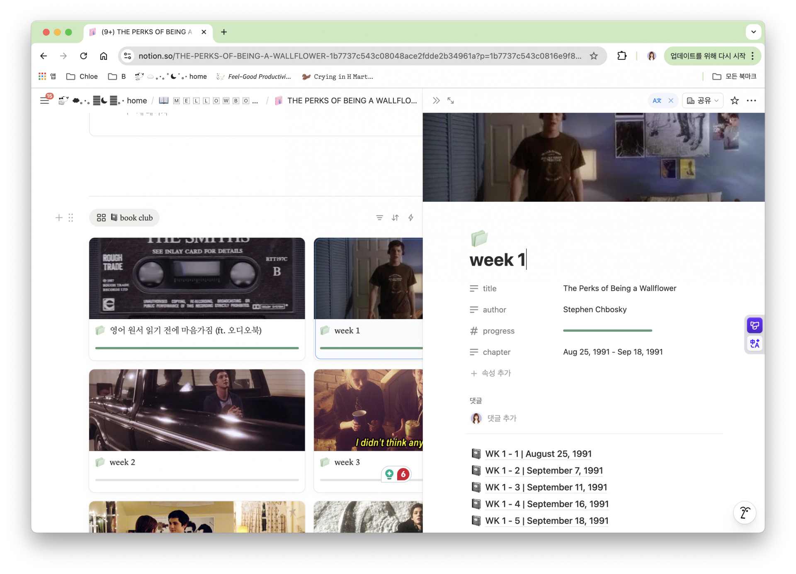The height and width of the screenshot is (574, 796).
Task: Add a new block with the plus icon
Action: (x=59, y=218)
